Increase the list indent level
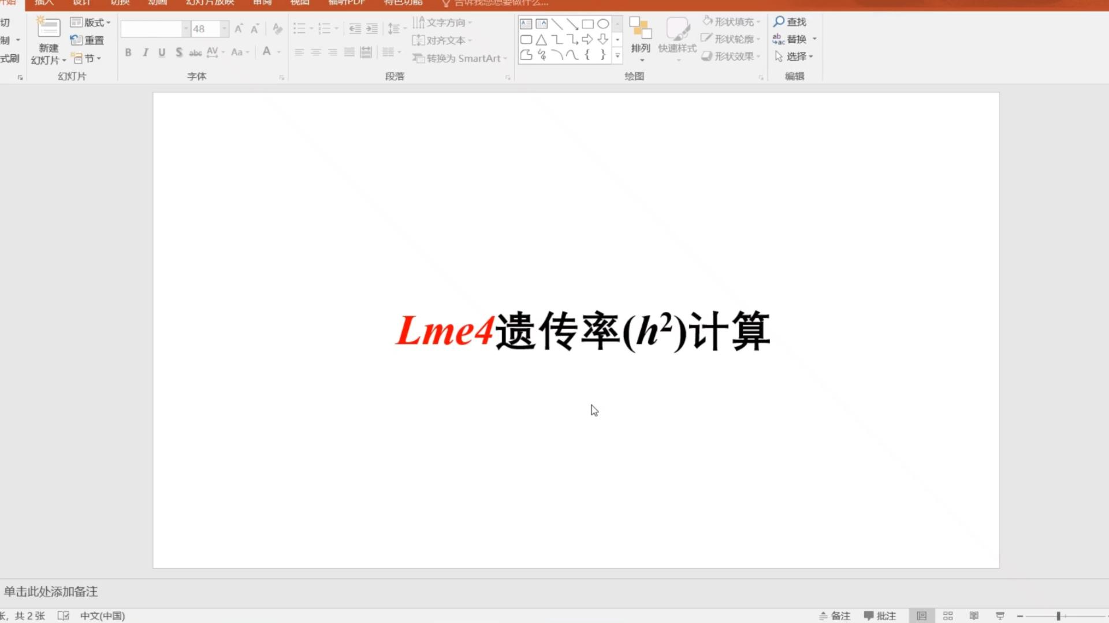This screenshot has height=623, width=1109. 372,28
